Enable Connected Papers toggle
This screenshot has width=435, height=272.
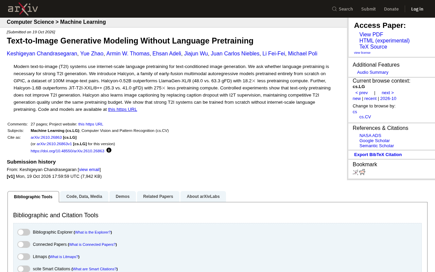pyautogui.click(x=24, y=244)
